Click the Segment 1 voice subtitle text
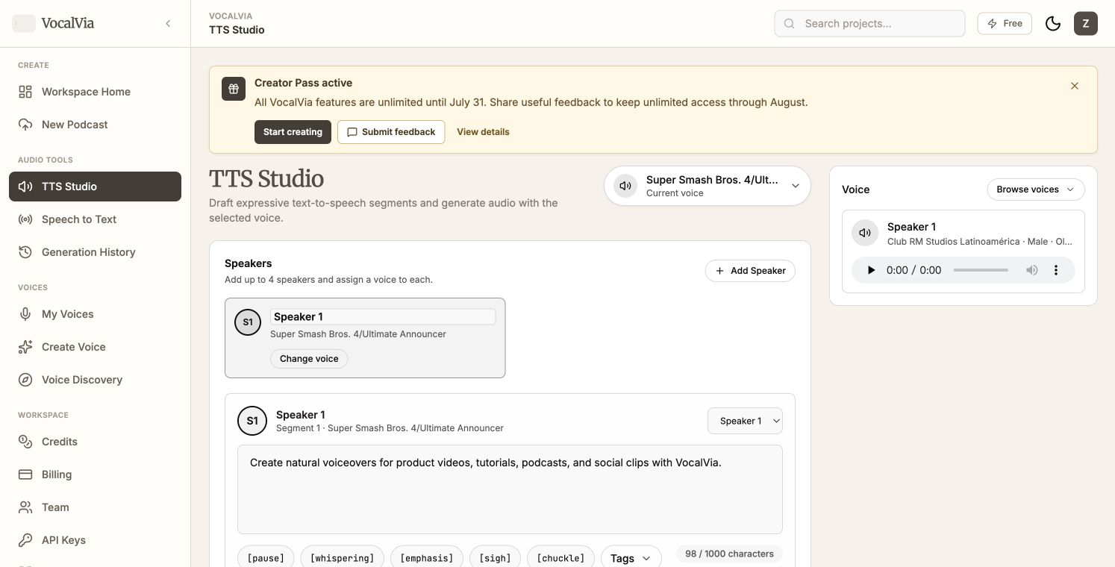The image size is (1115, 567). pyautogui.click(x=390, y=428)
